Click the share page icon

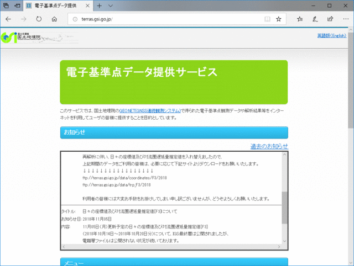click(330, 19)
